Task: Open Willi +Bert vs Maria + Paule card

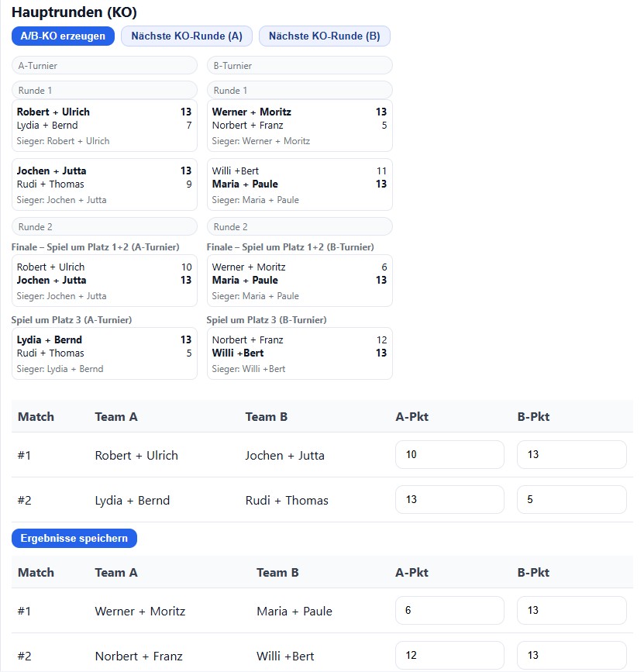Action: (299, 184)
